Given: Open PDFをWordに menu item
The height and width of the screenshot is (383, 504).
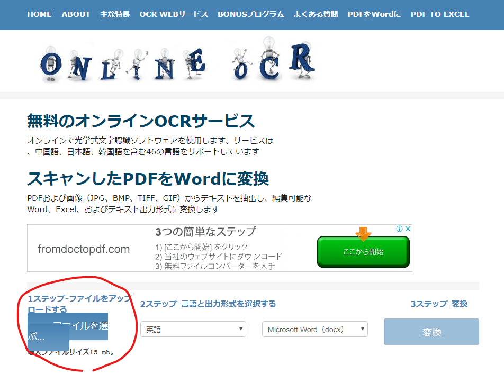Looking at the screenshot, I should tap(374, 14).
